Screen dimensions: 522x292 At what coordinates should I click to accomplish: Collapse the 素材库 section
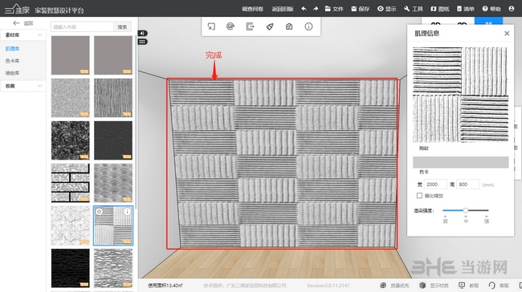tap(39, 35)
